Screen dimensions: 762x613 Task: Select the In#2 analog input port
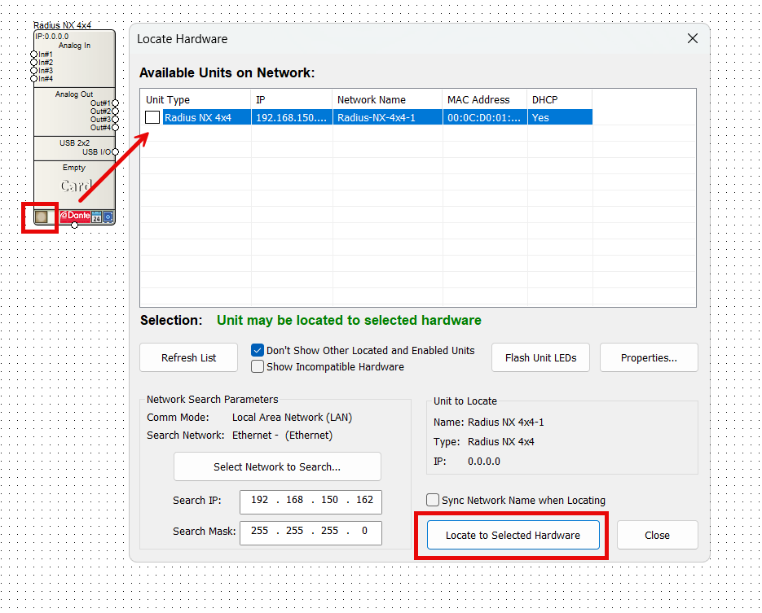pyautogui.click(x=33, y=62)
